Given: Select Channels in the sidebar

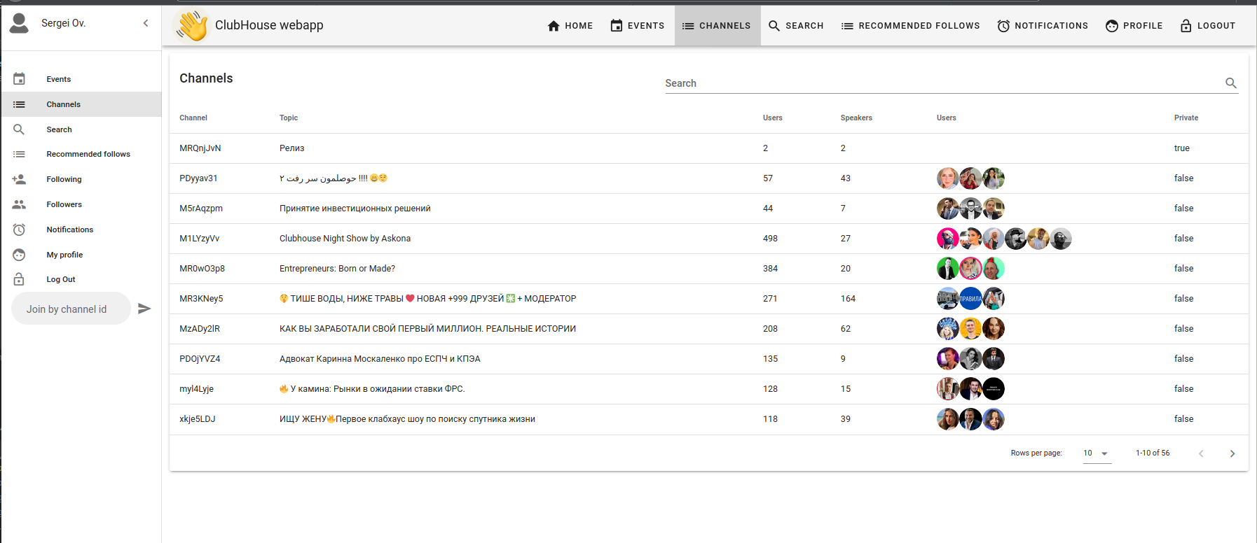Looking at the screenshot, I should [81, 104].
